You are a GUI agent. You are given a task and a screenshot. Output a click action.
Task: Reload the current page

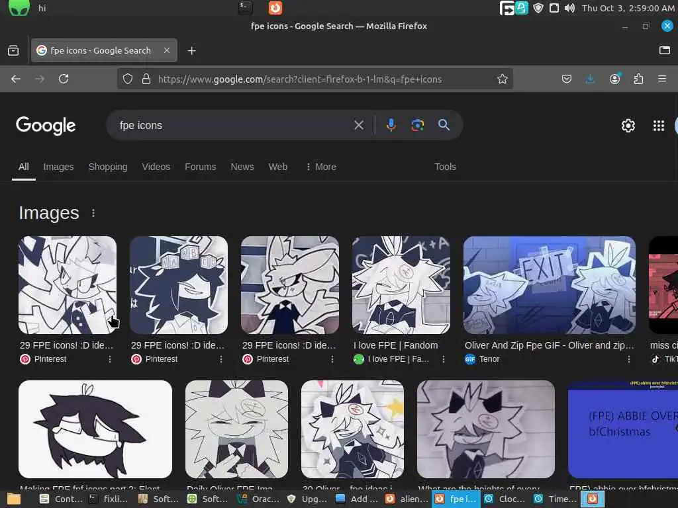pyautogui.click(x=64, y=79)
